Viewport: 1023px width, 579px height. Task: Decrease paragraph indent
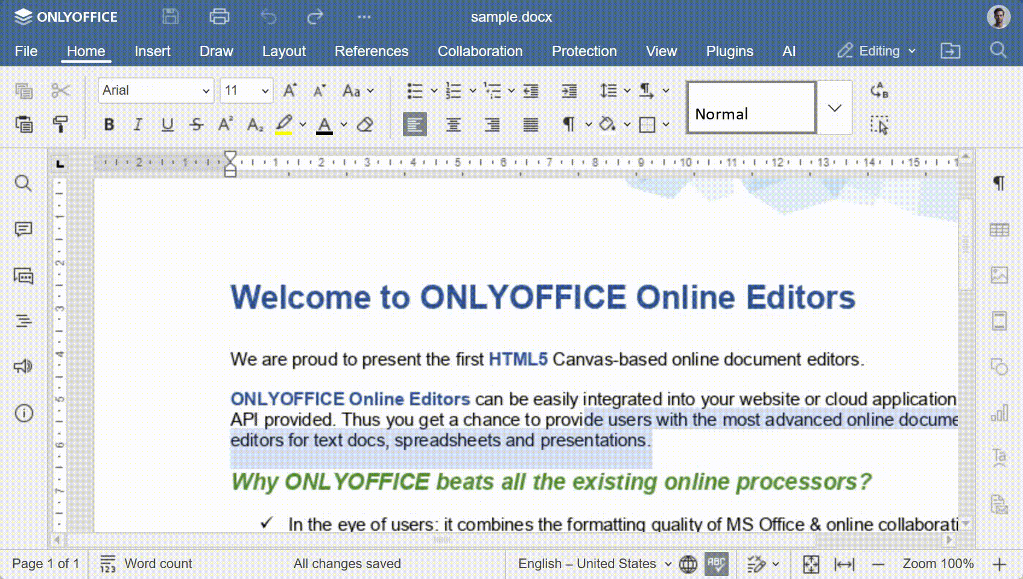531,91
